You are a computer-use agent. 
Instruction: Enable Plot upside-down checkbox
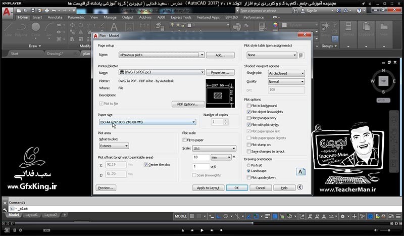point(248,177)
